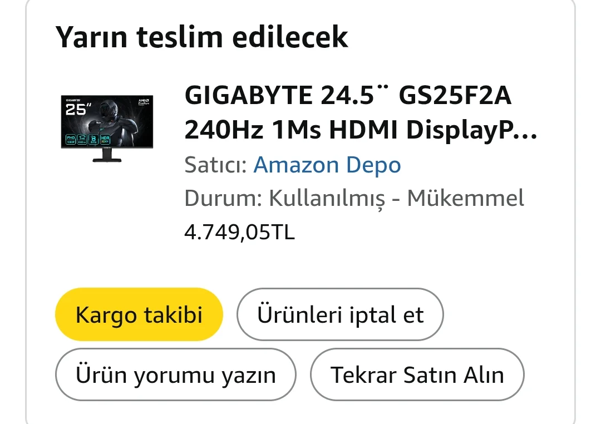Click the 4.749,05TL price text
Image resolution: width=601 pixels, height=424 pixels.
[x=239, y=233]
